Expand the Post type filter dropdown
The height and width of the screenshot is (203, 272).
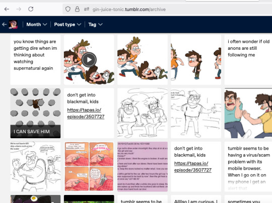point(67,25)
